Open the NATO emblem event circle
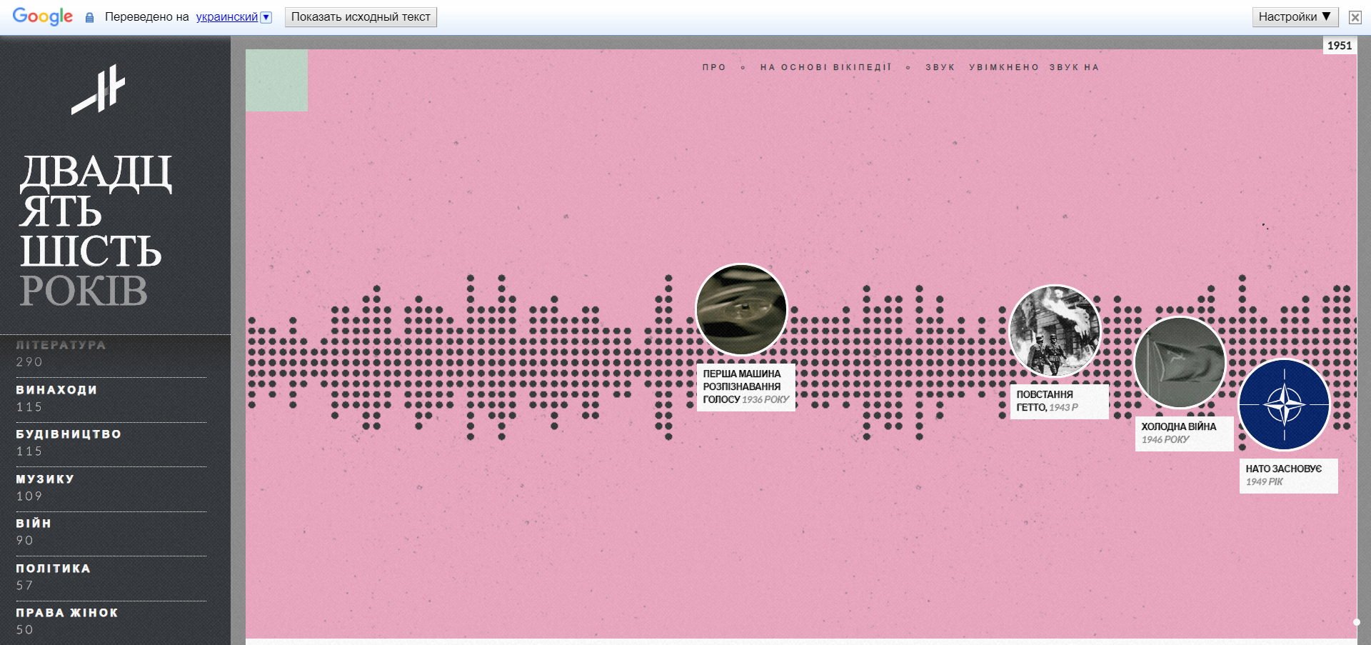This screenshot has width=1371, height=645. click(x=1283, y=405)
